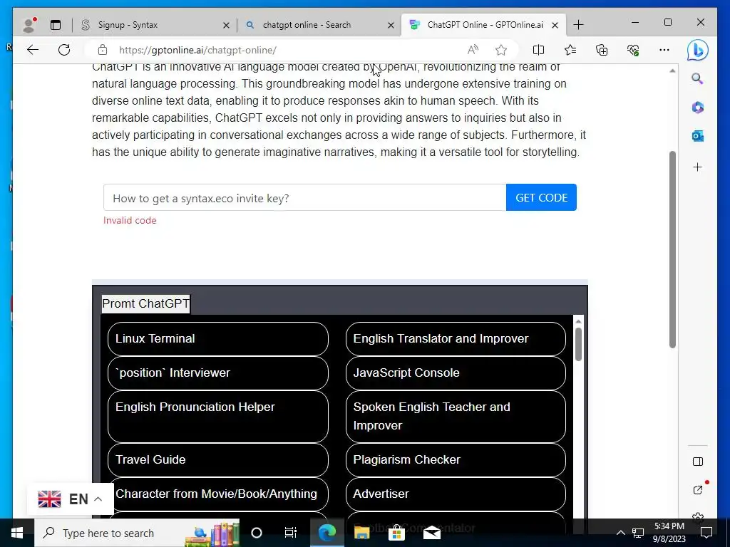
Task: View site information padlock icon
Action: (x=103, y=50)
